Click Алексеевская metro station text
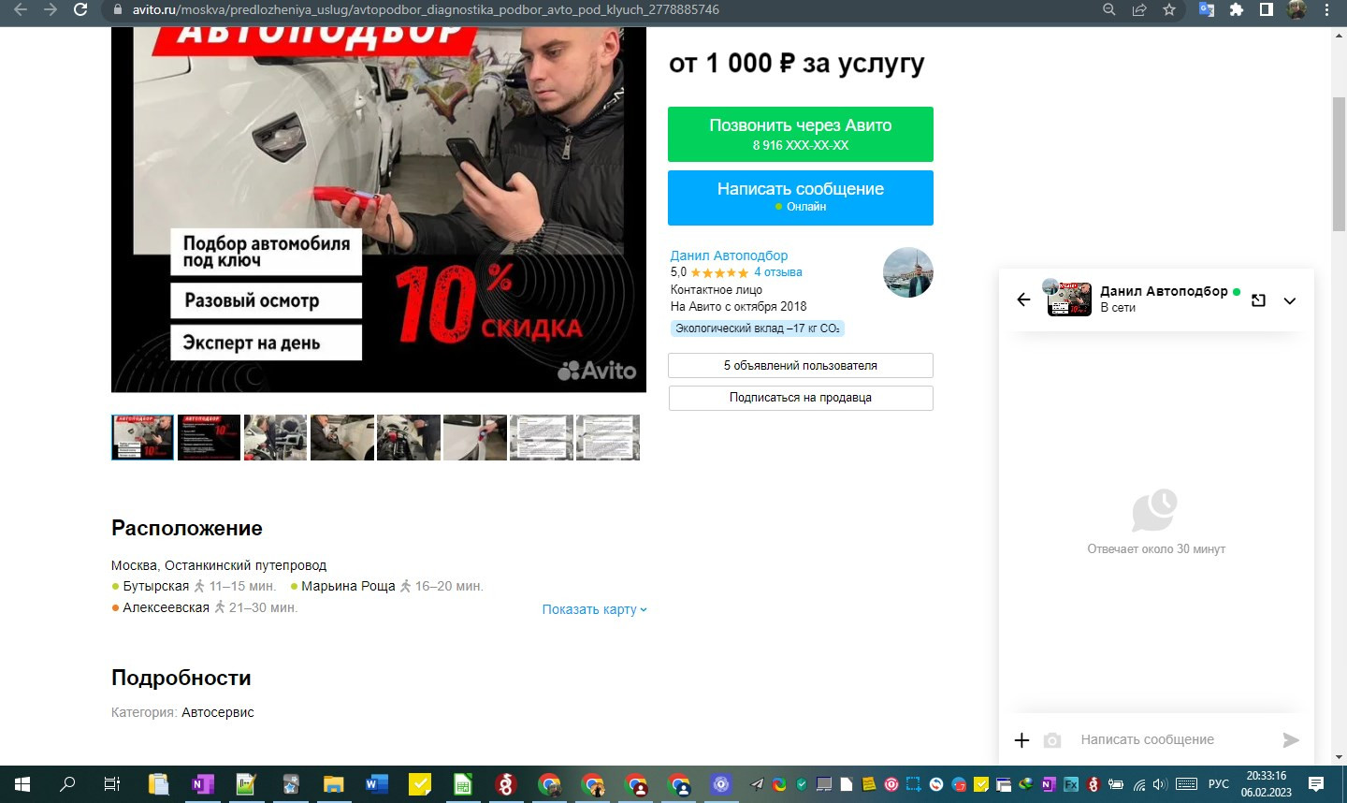This screenshot has width=1347, height=803. (166, 607)
